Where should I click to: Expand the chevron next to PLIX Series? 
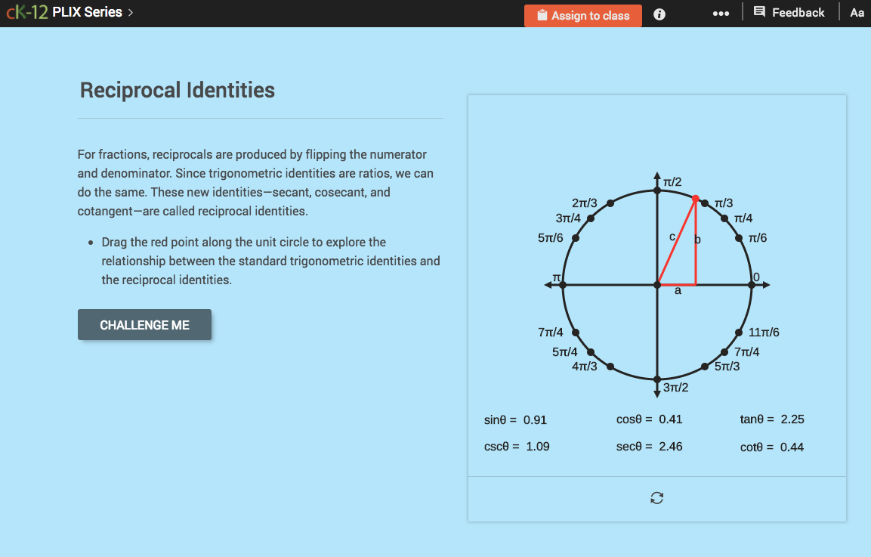128,12
